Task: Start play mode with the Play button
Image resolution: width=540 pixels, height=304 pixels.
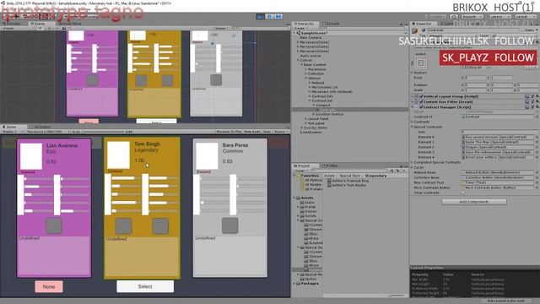Action: click(x=261, y=17)
